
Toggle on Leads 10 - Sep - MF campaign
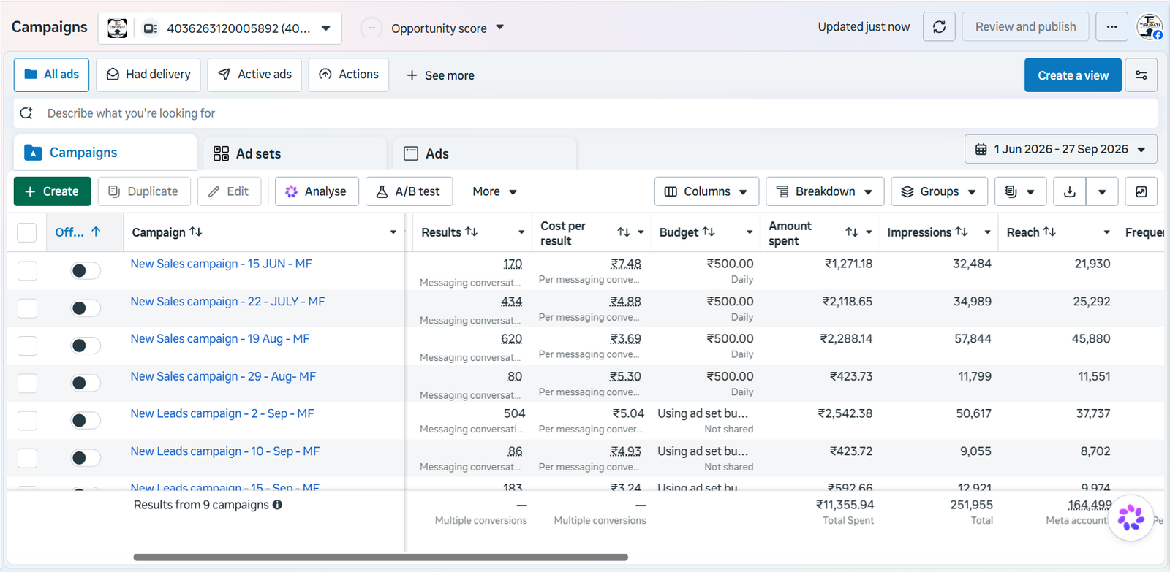86,458
